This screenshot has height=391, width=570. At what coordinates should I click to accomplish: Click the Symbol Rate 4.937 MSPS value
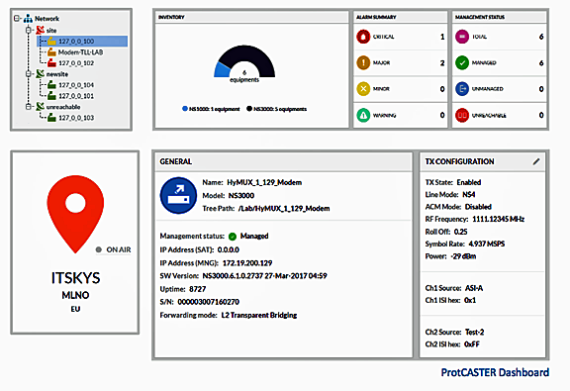(487, 244)
